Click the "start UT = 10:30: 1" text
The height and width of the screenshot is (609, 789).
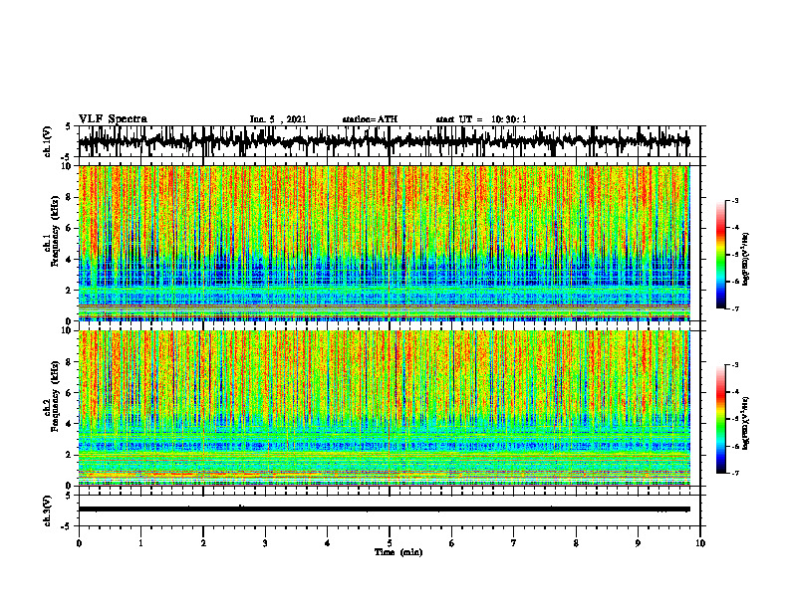click(x=481, y=119)
